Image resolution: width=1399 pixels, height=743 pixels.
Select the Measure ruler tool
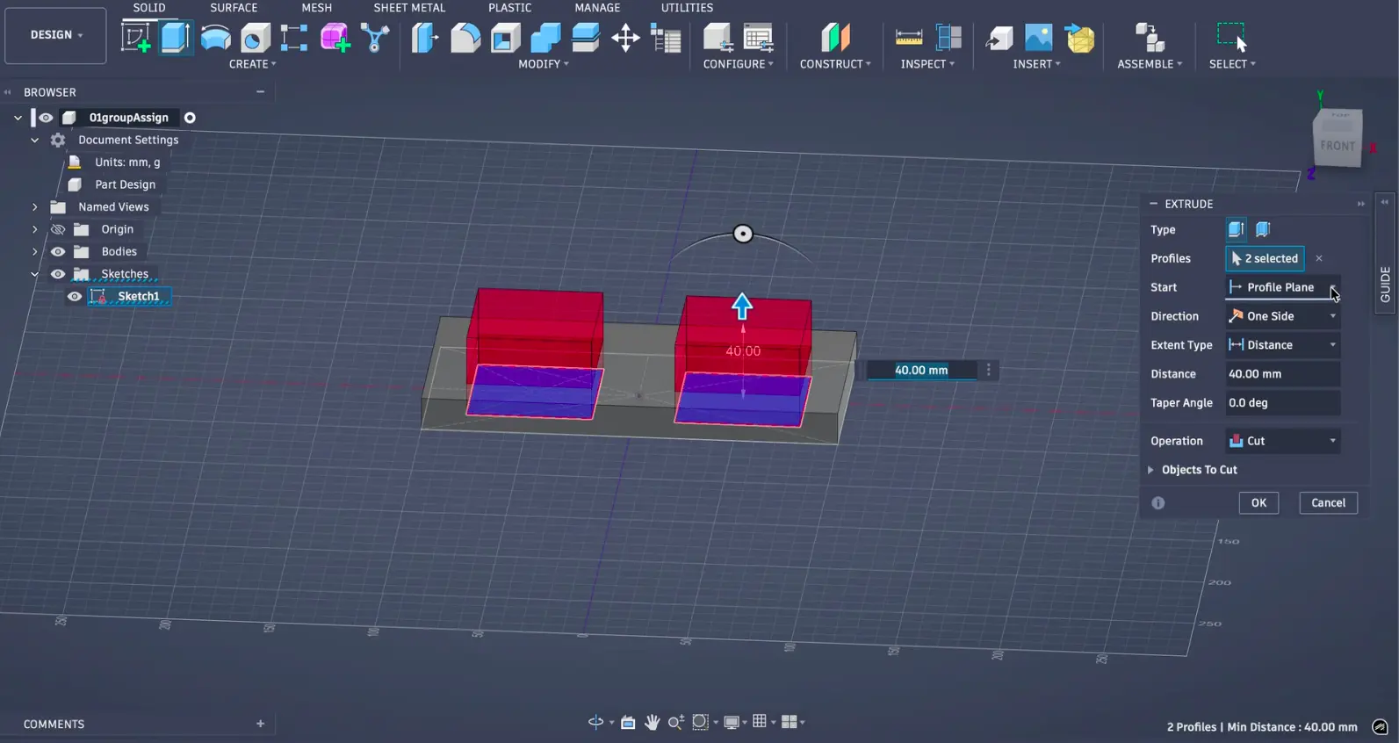[908, 38]
